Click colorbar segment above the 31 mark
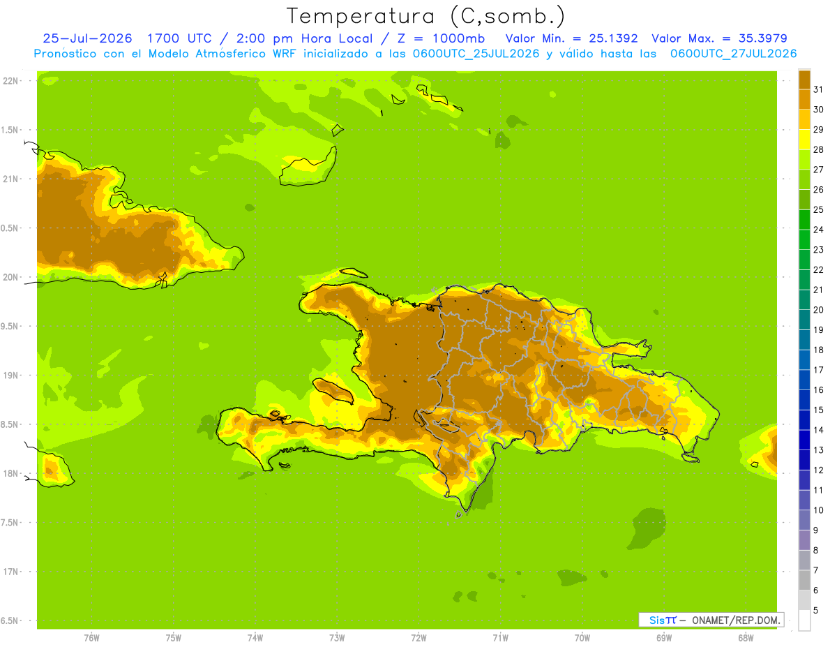The width and height of the screenshot is (837, 647). tap(804, 80)
